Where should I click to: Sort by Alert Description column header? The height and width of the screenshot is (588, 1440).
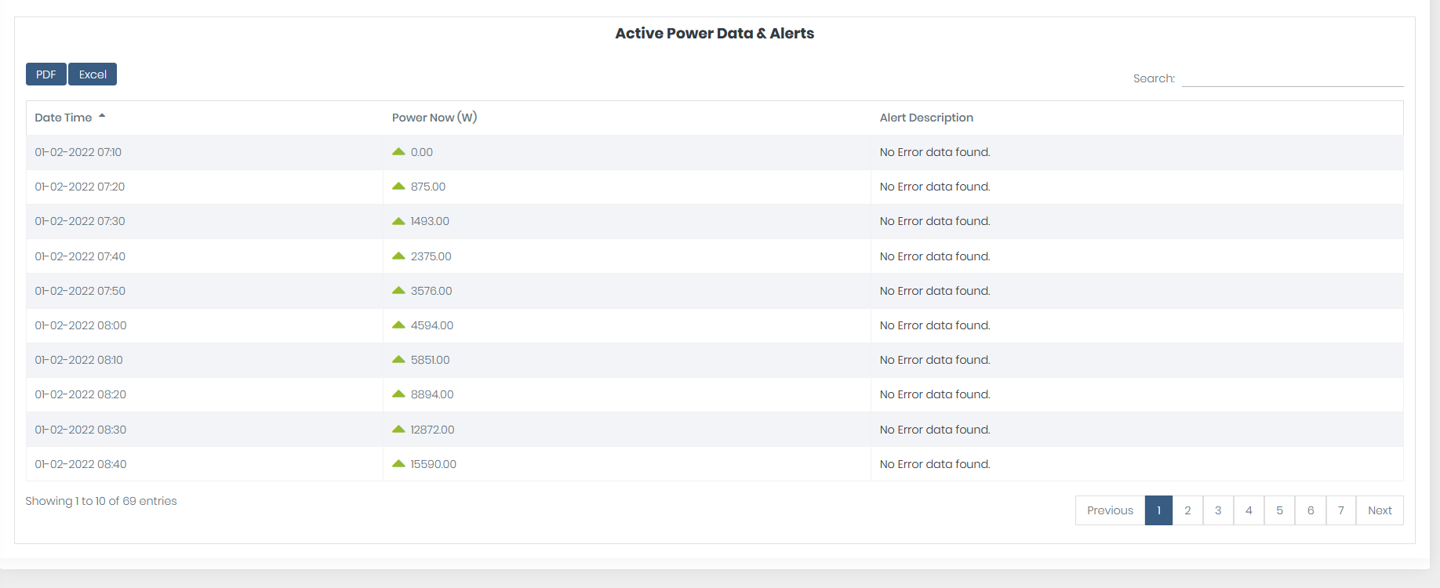926,118
